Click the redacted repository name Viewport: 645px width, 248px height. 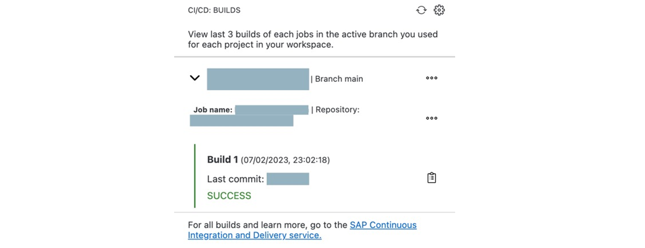[x=241, y=121]
